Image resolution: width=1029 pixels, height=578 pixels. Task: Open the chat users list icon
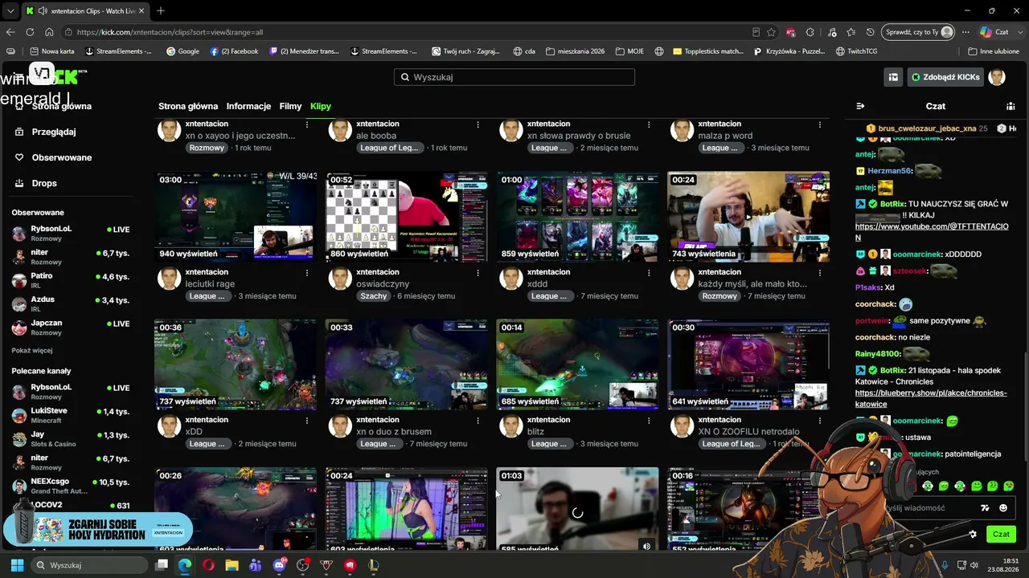click(x=1011, y=106)
